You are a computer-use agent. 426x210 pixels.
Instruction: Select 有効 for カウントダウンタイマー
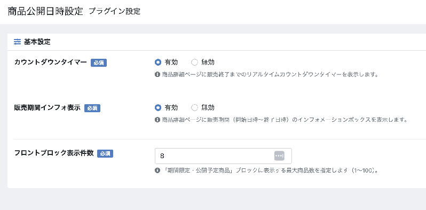(158, 63)
